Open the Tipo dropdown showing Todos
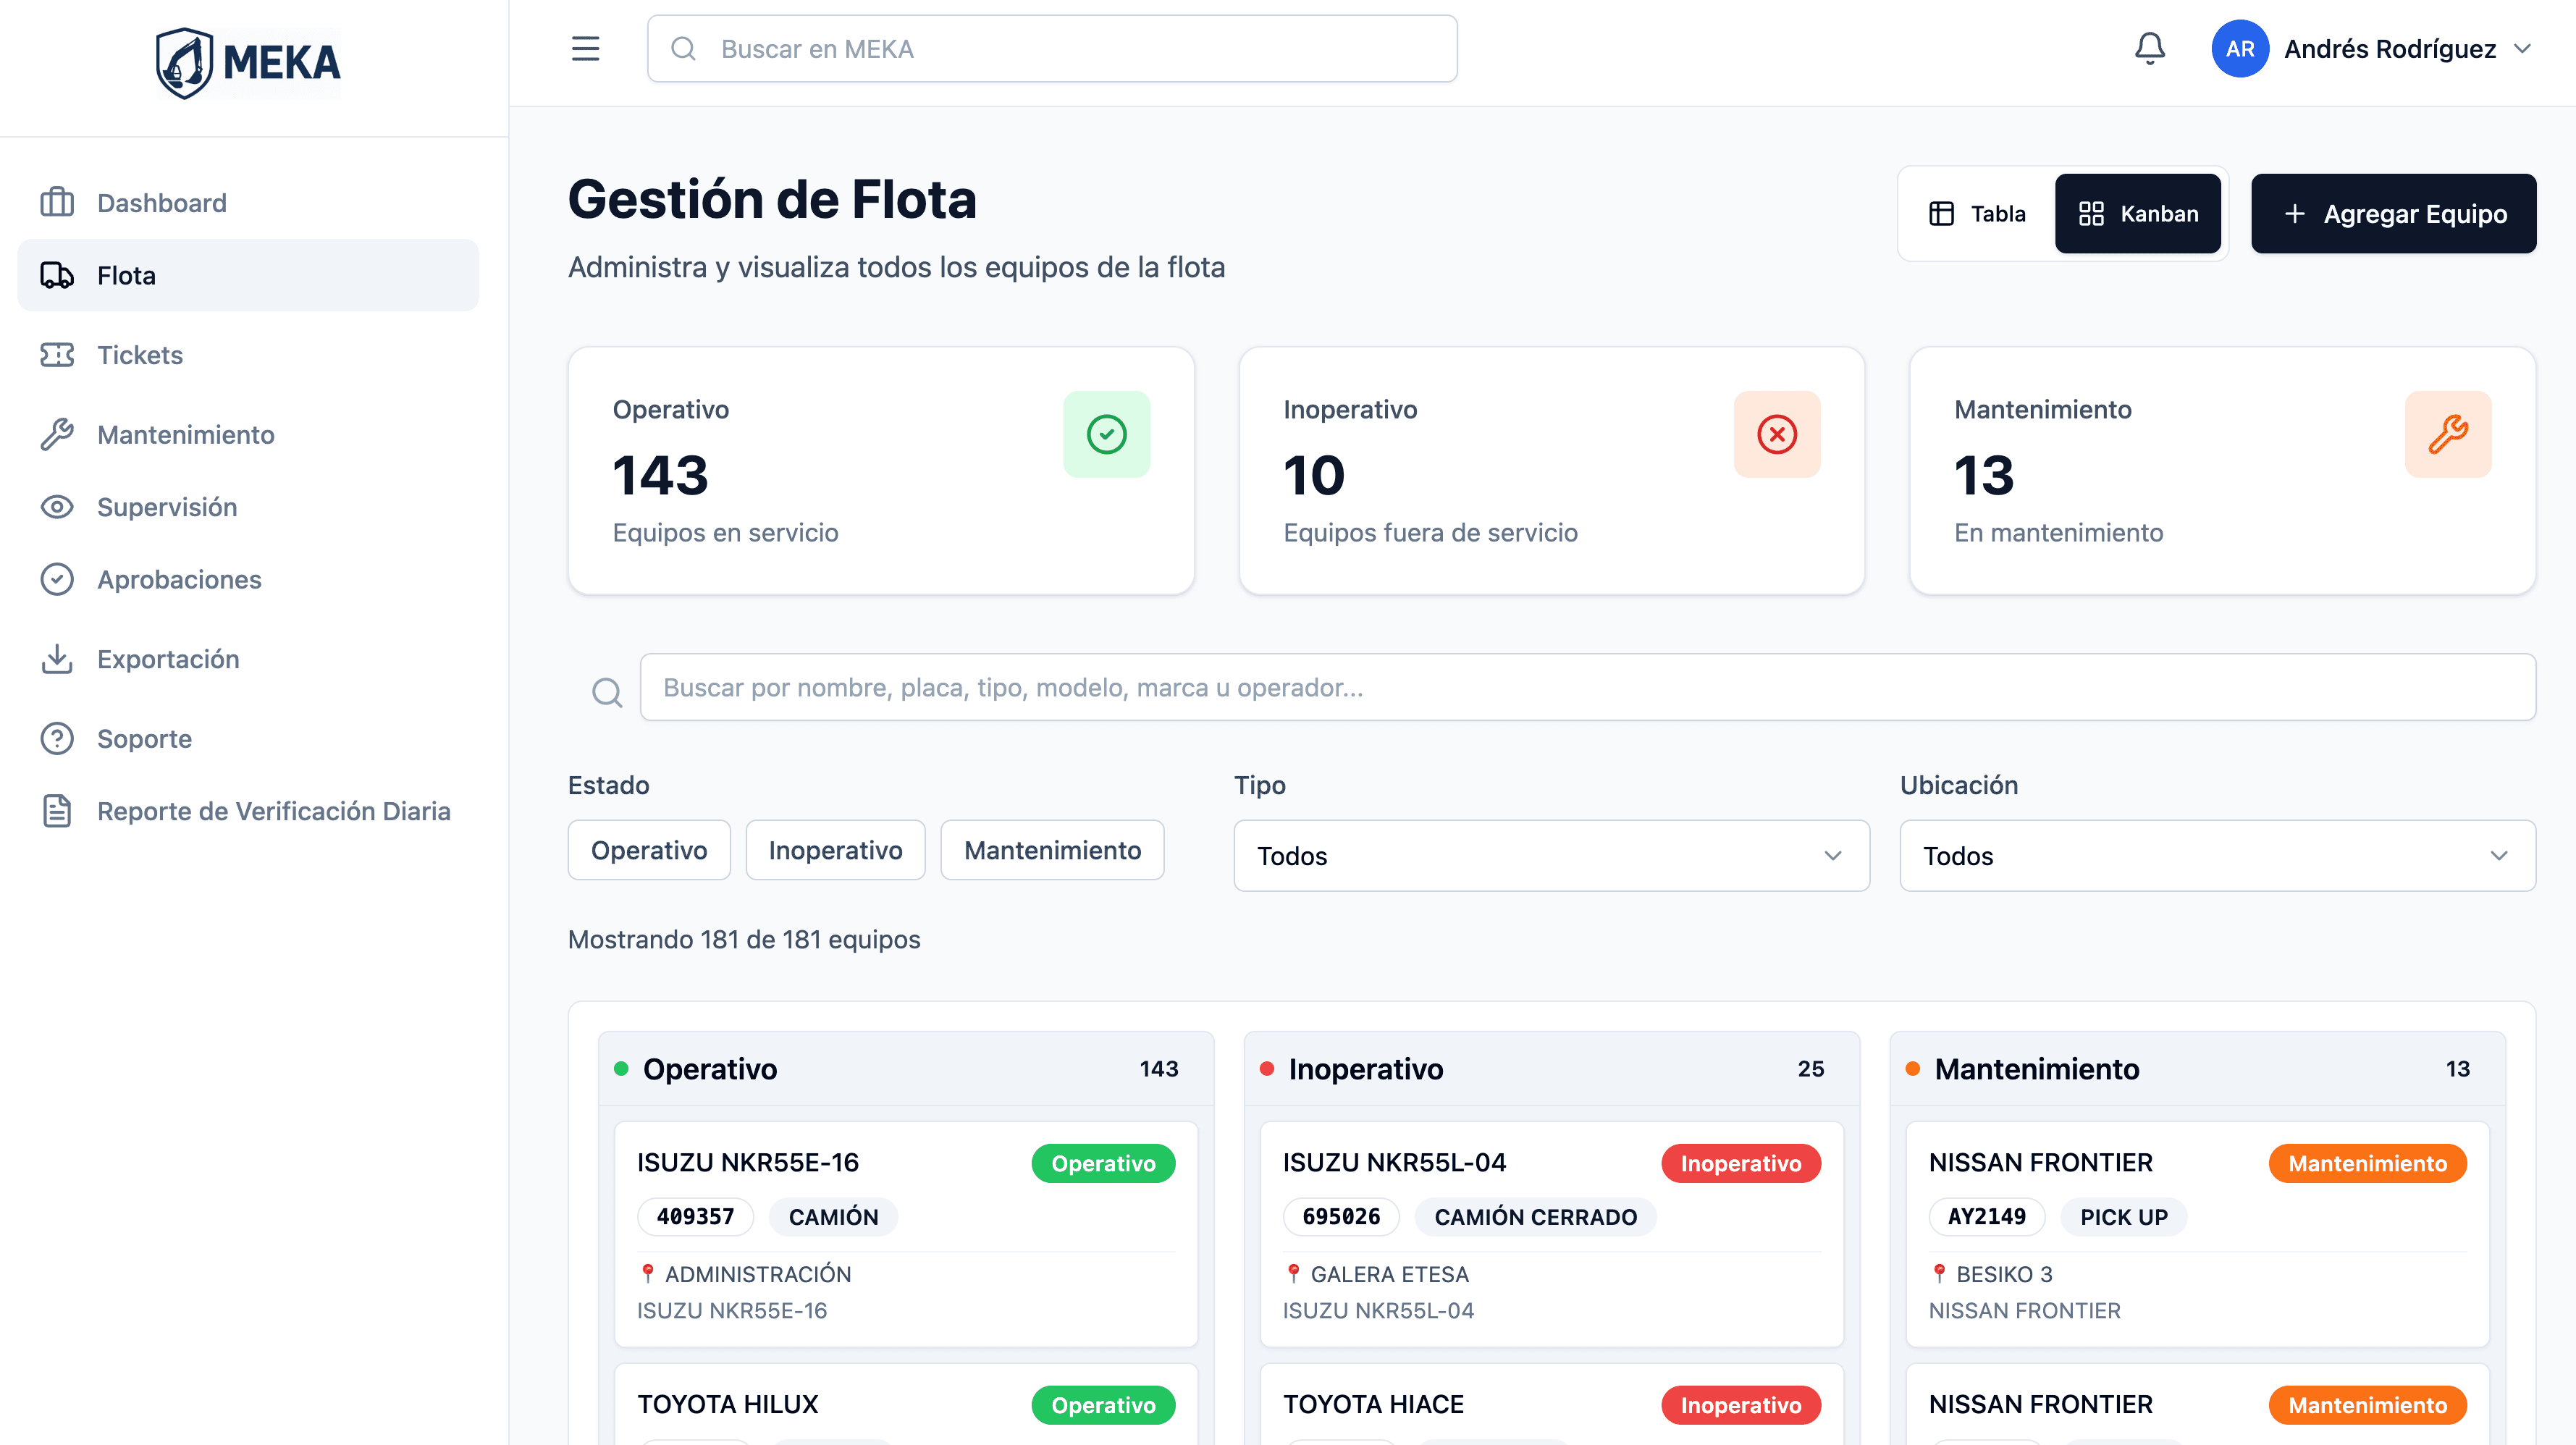 [1551, 855]
